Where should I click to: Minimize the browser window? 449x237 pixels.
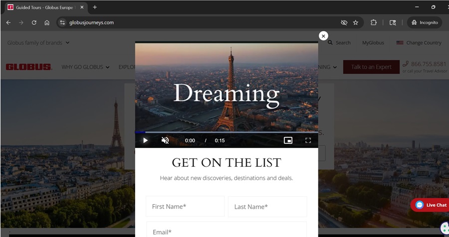pyautogui.click(x=417, y=7)
